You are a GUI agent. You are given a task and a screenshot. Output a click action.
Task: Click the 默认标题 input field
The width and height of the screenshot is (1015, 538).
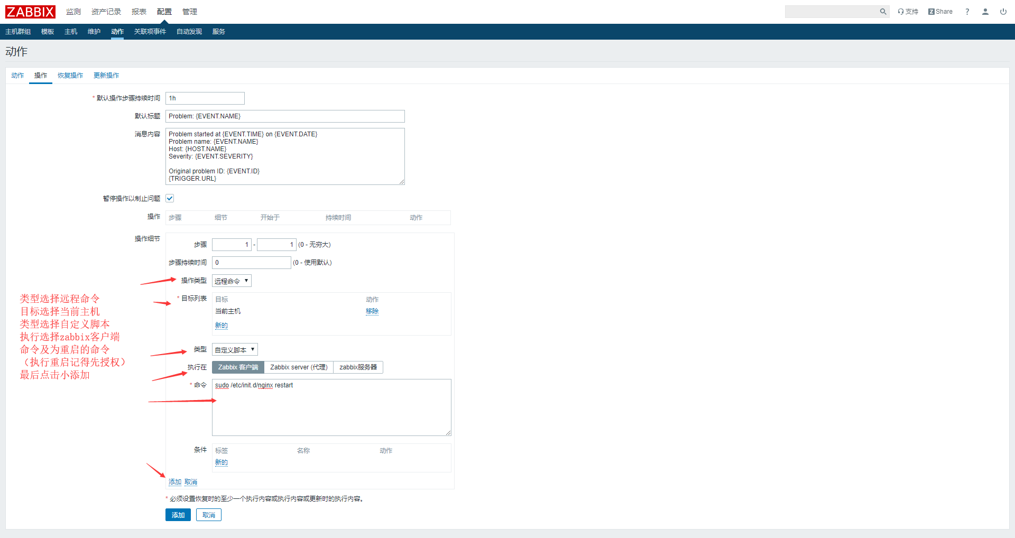click(285, 116)
